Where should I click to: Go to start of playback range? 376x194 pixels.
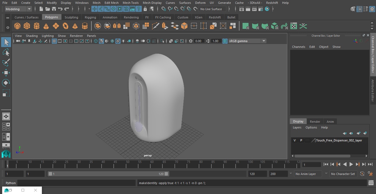coord(326,164)
